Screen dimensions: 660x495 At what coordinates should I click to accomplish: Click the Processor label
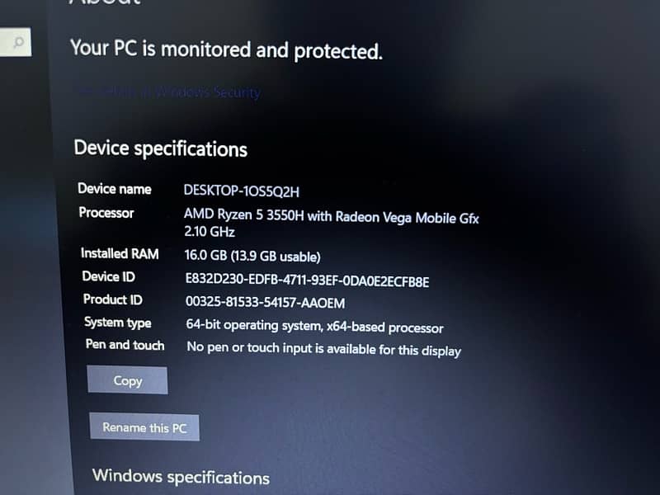click(x=106, y=213)
